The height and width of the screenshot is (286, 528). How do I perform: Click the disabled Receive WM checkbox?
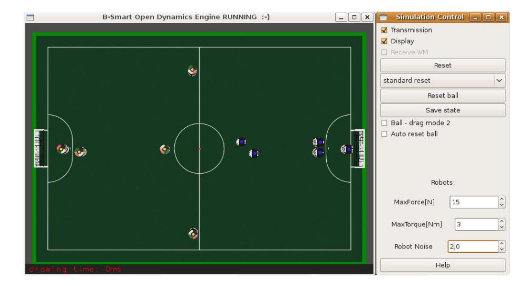click(x=384, y=52)
